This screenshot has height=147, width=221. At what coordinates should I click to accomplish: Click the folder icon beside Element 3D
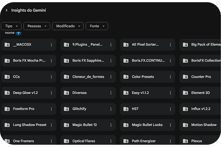[185, 93]
